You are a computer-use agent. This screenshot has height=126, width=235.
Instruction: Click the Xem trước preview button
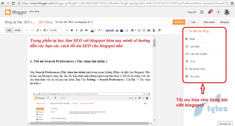[209, 22]
